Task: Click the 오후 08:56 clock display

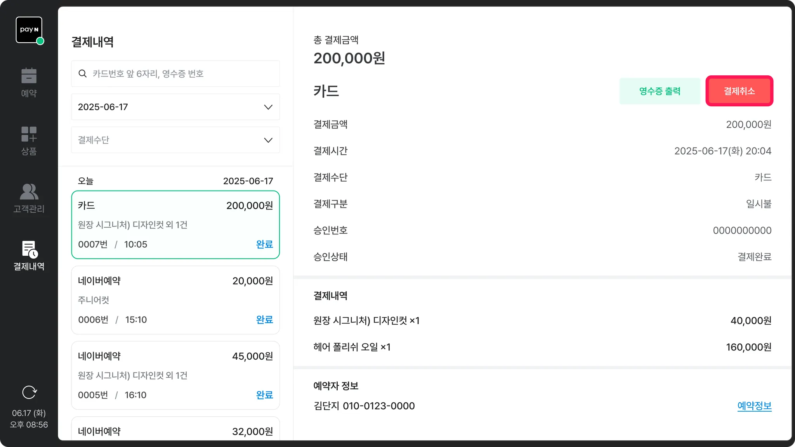Action: point(29,424)
